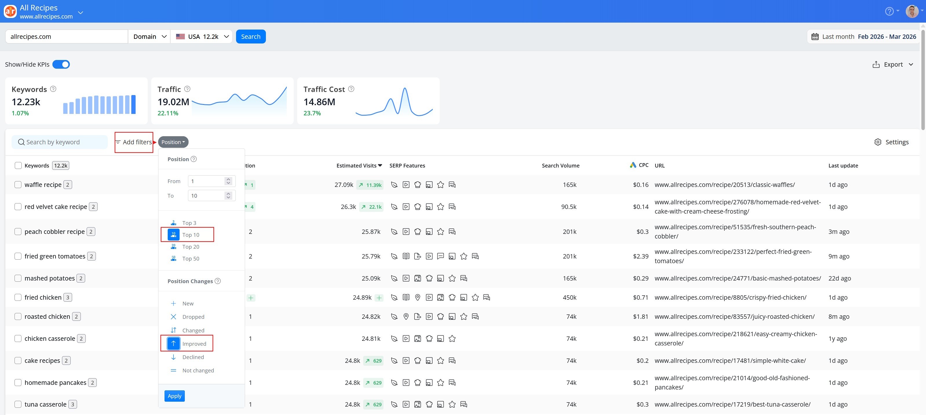Increase the From position stepper
Image resolution: width=926 pixels, height=415 pixels.
click(228, 179)
